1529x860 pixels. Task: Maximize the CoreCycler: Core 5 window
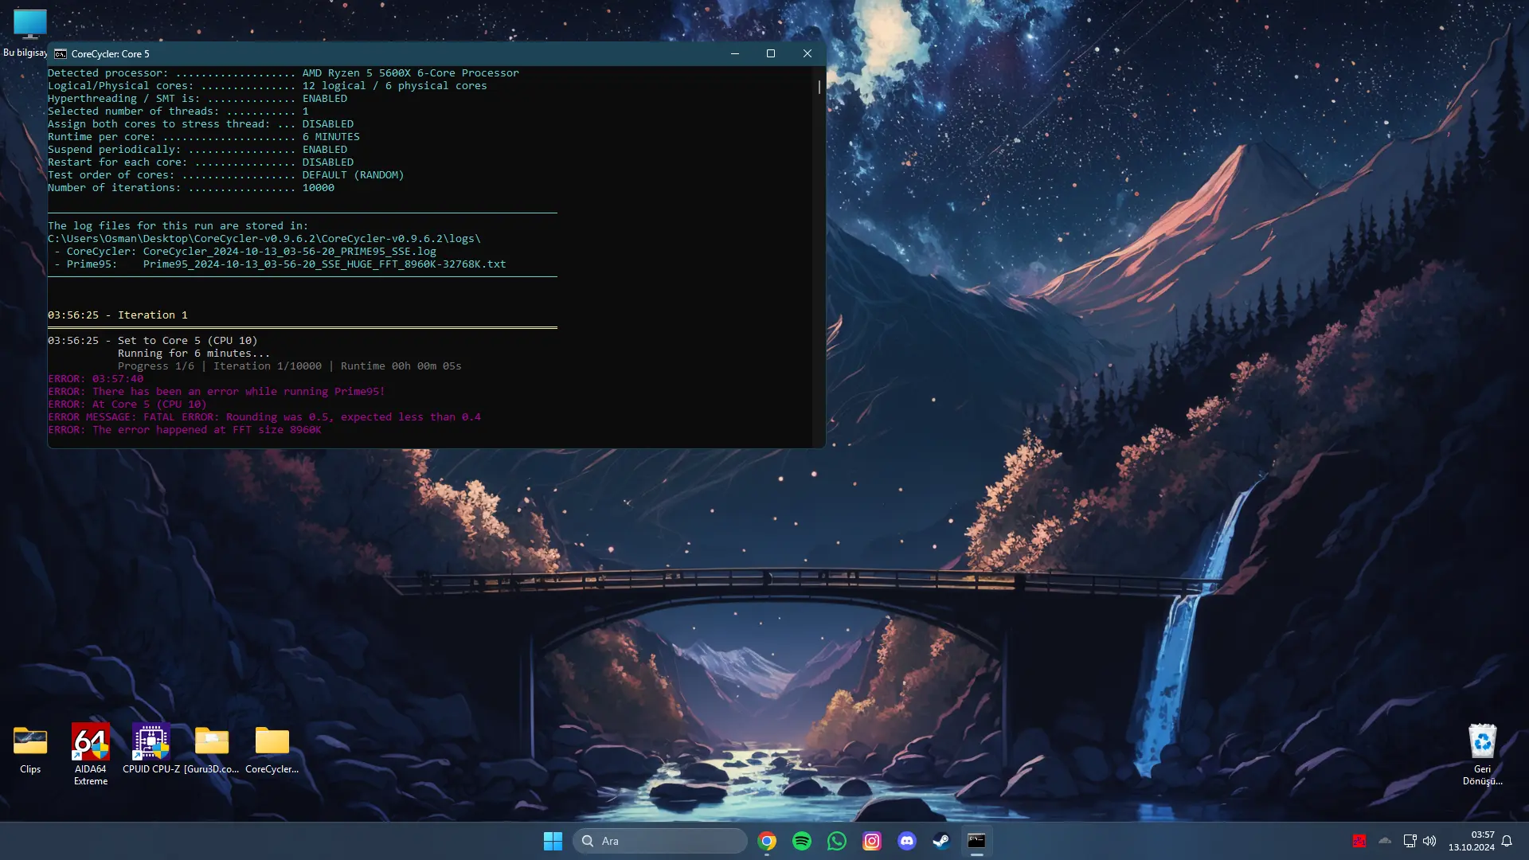tap(771, 53)
